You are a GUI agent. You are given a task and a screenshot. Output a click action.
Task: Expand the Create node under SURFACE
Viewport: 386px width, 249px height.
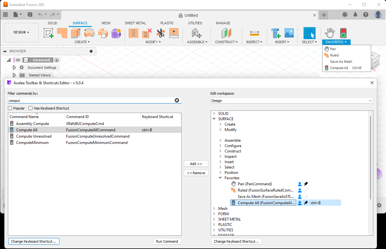tap(220, 124)
